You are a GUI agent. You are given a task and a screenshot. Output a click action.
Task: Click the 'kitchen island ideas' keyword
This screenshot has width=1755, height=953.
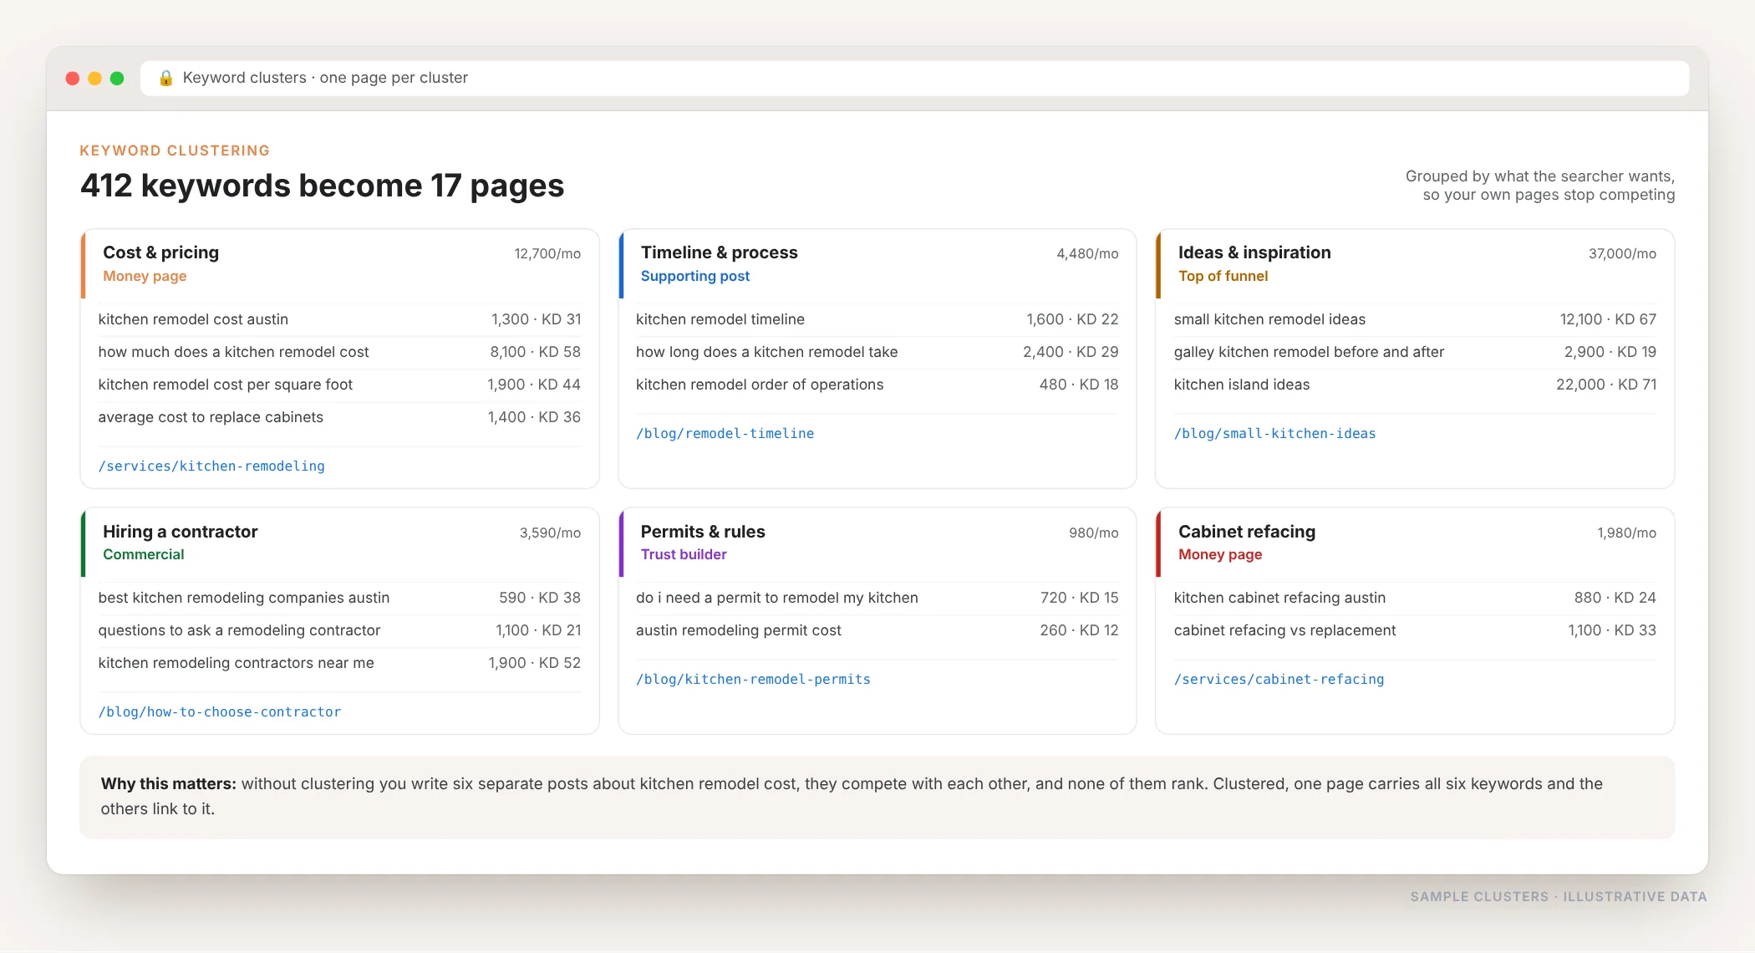(1242, 385)
